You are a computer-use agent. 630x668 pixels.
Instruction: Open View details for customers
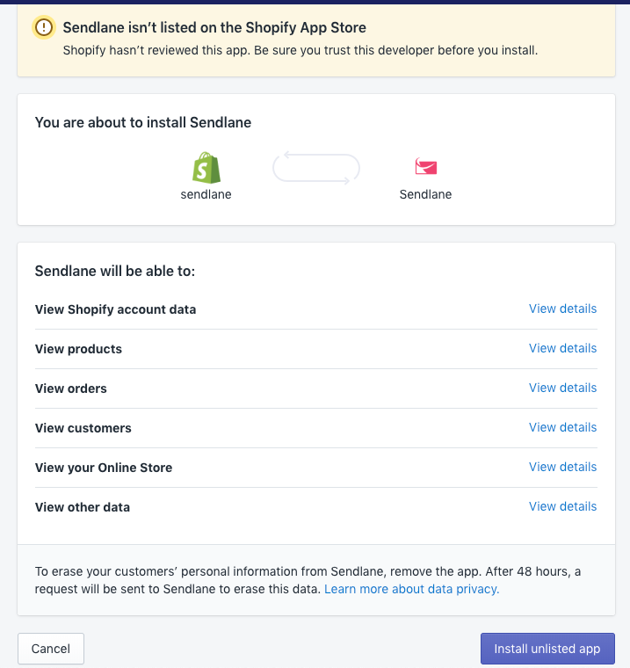pyautogui.click(x=562, y=428)
